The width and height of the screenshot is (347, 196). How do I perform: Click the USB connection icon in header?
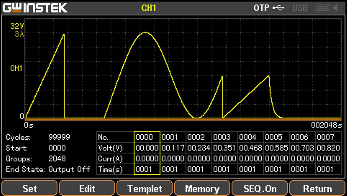278,8
